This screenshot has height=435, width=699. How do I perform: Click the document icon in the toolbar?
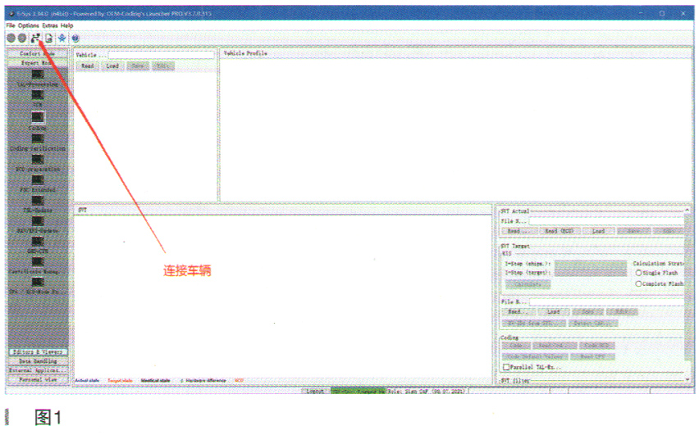click(x=48, y=38)
